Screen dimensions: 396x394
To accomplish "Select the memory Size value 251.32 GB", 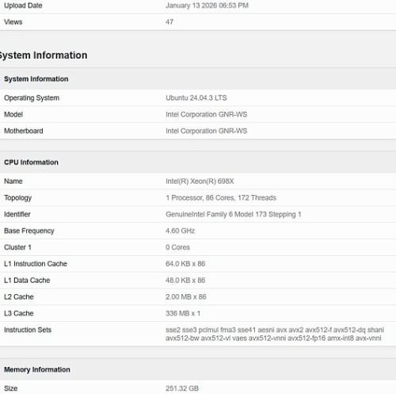I will (182, 388).
